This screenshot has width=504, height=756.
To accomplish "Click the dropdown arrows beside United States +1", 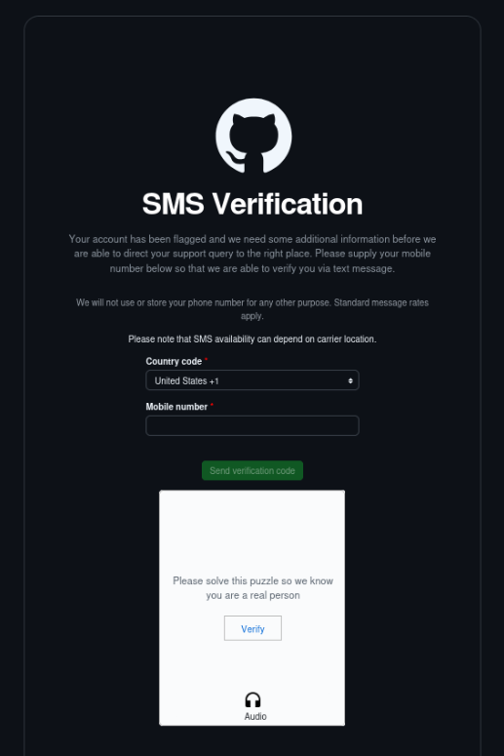I will pos(350,380).
